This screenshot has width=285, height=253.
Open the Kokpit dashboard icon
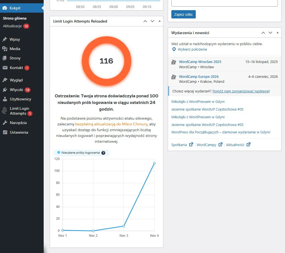coord(5,8)
